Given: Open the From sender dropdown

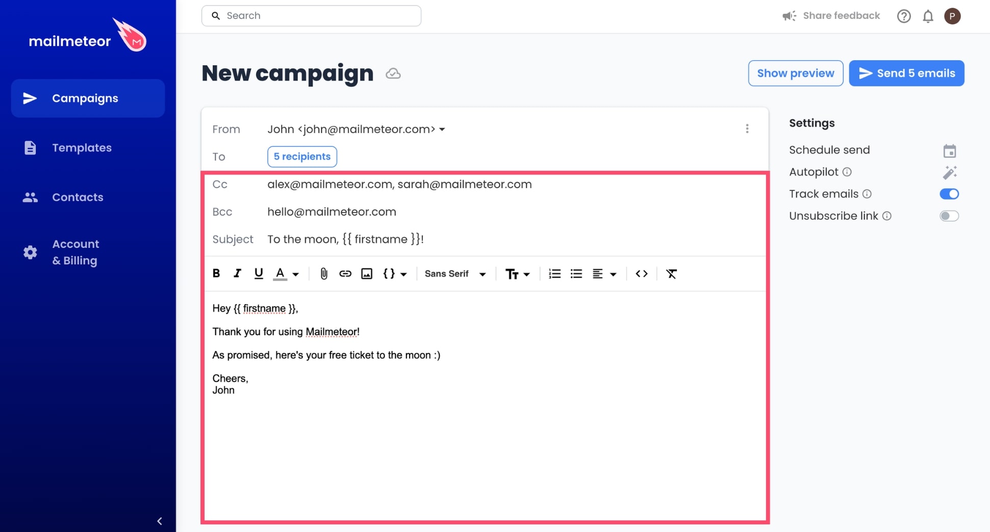Looking at the screenshot, I should [356, 129].
